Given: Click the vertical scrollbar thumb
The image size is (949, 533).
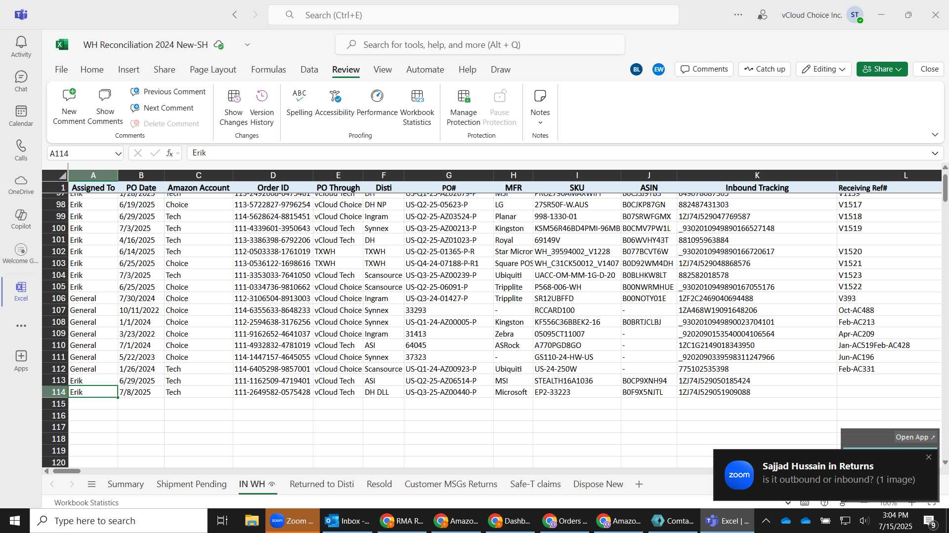Looking at the screenshot, I should [x=945, y=188].
